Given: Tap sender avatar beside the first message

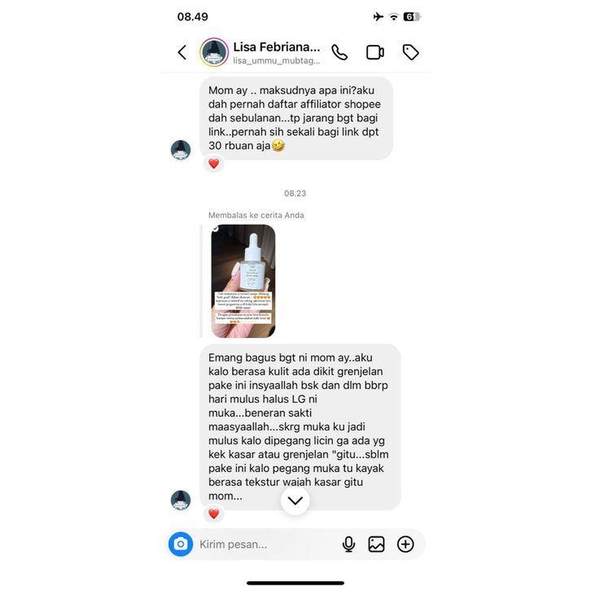Looking at the screenshot, I should [181, 150].
